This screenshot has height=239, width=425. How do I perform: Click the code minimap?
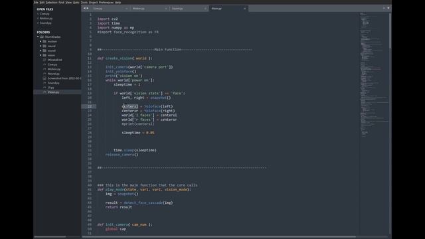pos(374,76)
